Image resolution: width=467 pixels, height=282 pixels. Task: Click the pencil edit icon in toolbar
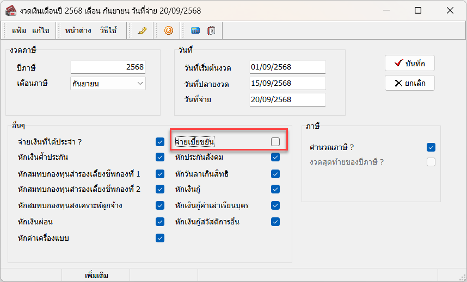pyautogui.click(x=143, y=31)
